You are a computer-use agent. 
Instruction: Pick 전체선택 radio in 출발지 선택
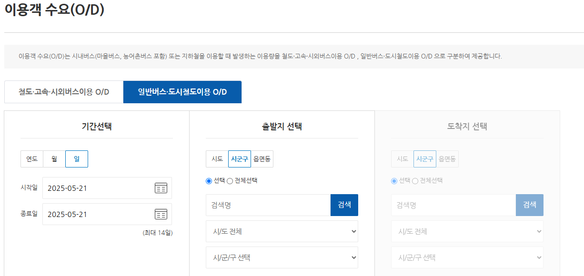click(230, 181)
